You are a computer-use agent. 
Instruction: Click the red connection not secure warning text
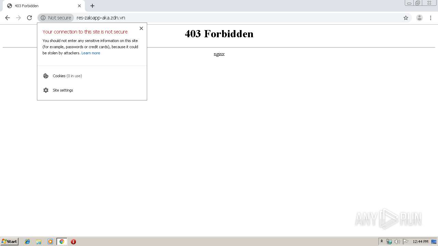coord(85,32)
